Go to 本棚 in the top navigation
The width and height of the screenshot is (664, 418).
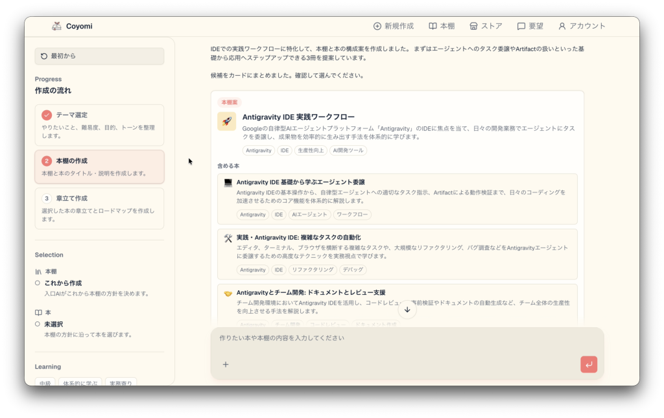click(442, 26)
